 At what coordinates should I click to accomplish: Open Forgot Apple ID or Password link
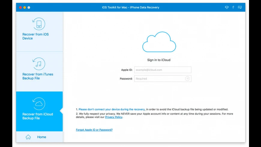94,130
